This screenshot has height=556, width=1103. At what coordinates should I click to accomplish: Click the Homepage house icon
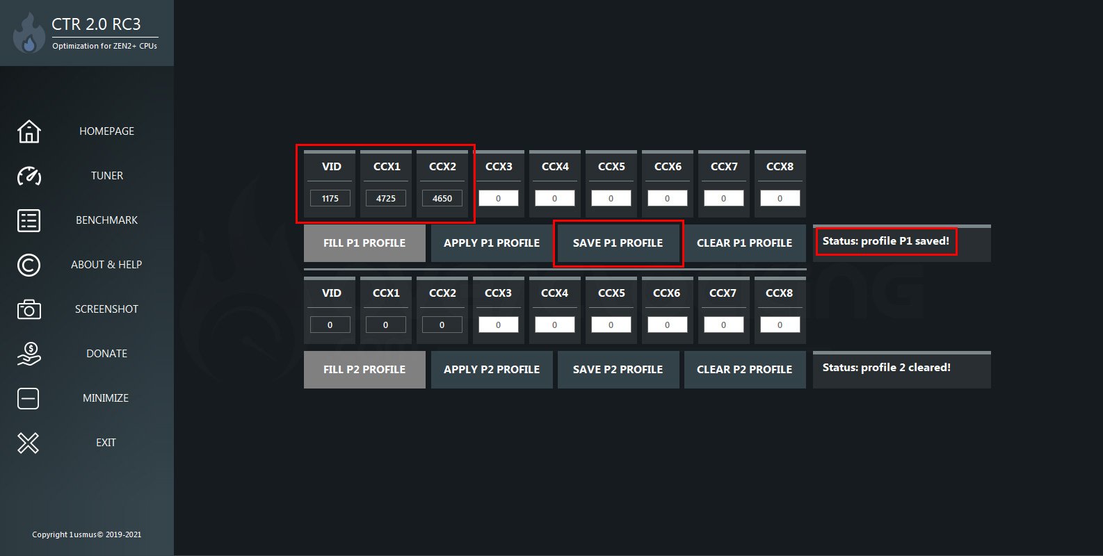point(29,131)
